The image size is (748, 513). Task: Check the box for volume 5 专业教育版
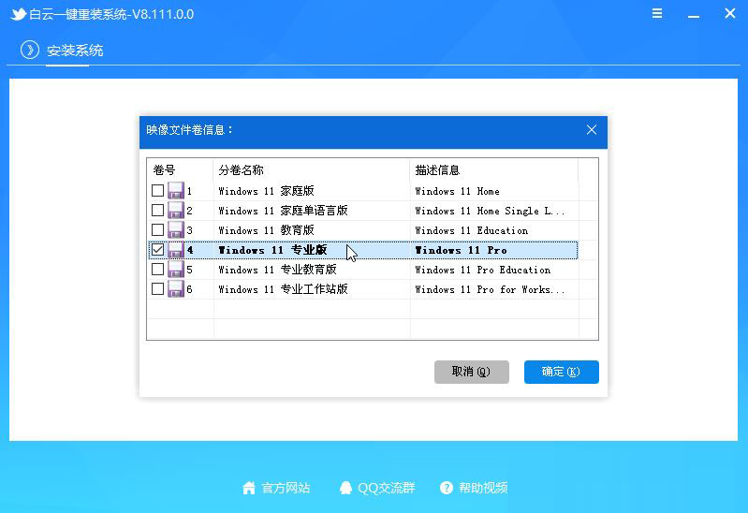pos(157,270)
